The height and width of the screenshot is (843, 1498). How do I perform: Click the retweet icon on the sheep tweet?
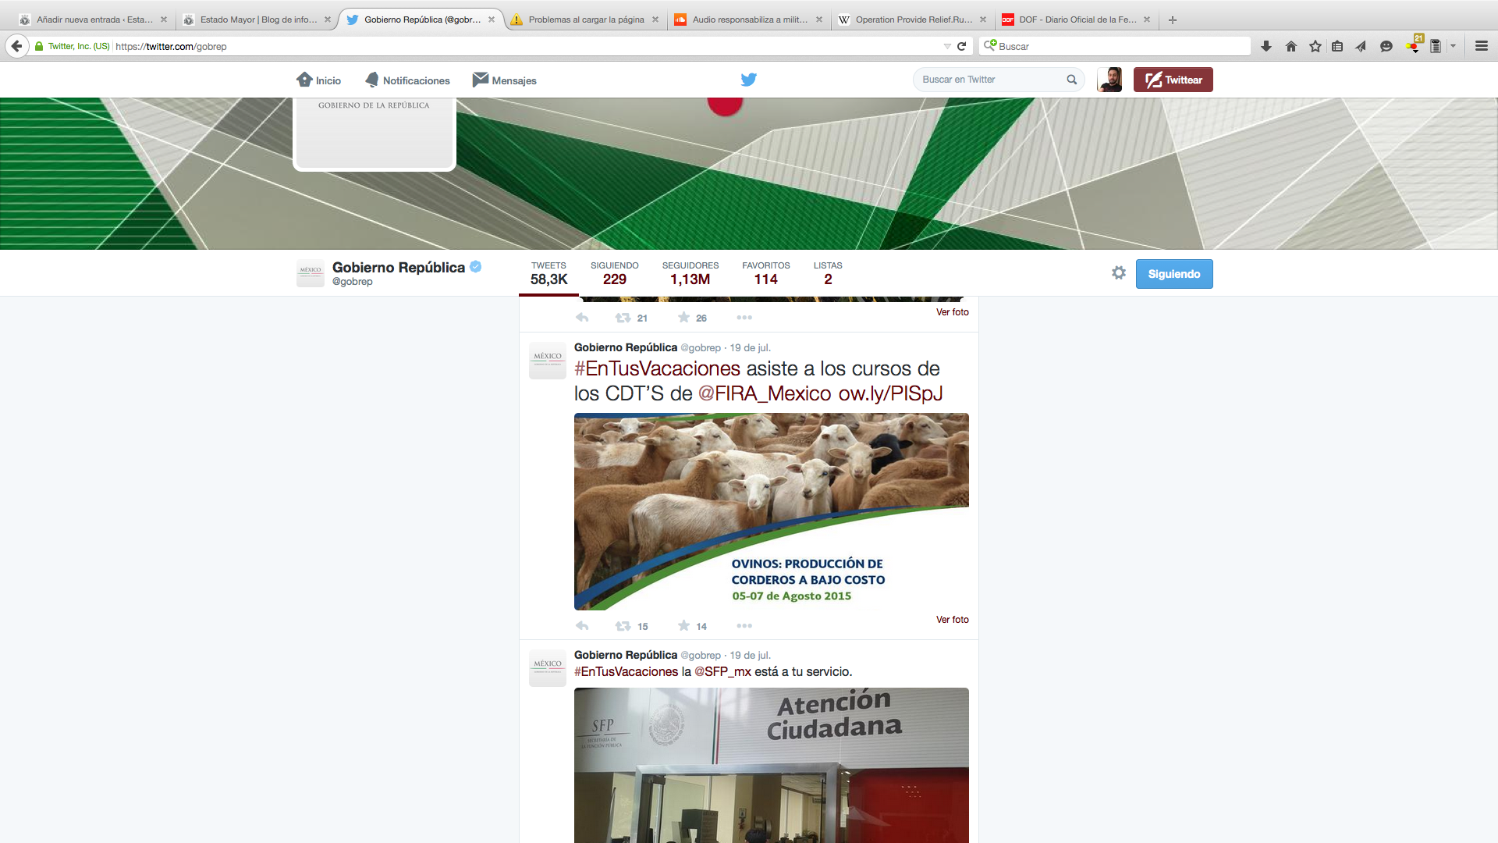click(623, 626)
